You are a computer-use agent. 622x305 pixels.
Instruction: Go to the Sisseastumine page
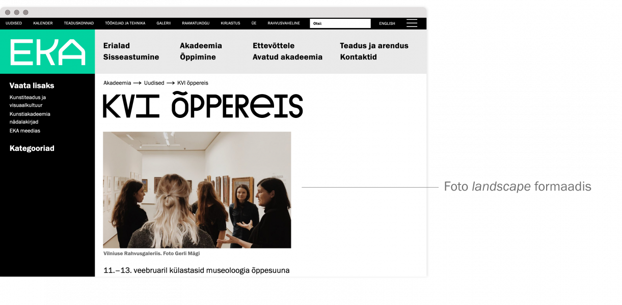coord(131,57)
